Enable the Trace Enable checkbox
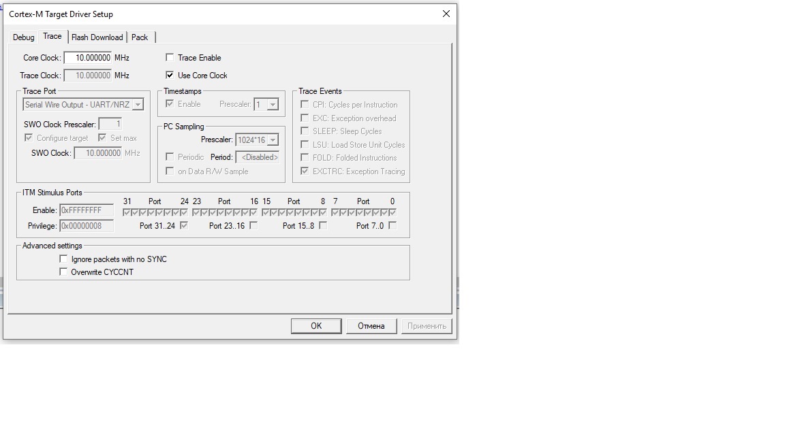This screenshot has height=441, width=785. coord(170,58)
